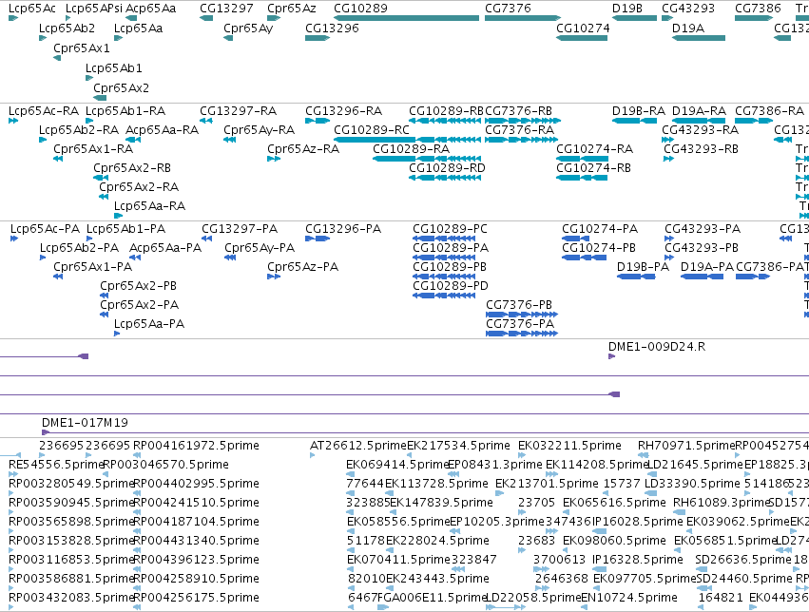Click the EN10724.5prime EST label

pyautogui.click(x=629, y=598)
